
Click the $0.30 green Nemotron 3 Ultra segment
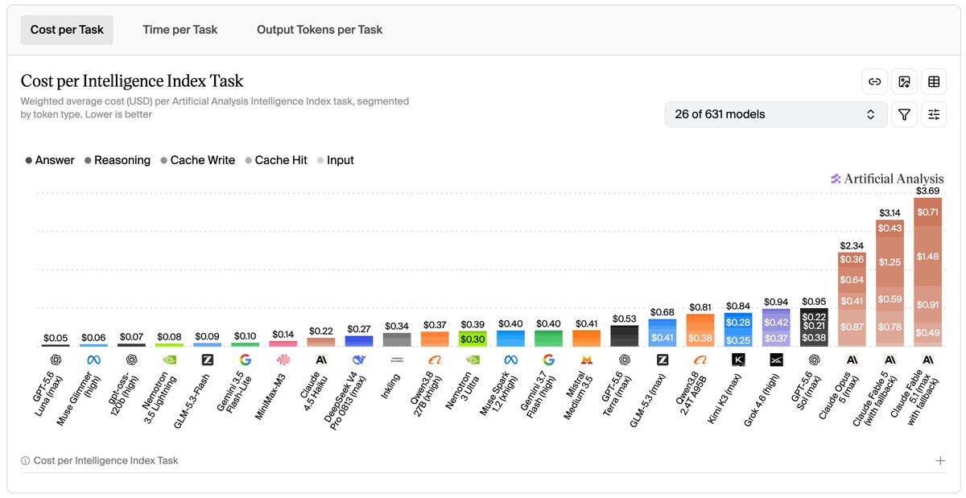tap(473, 340)
